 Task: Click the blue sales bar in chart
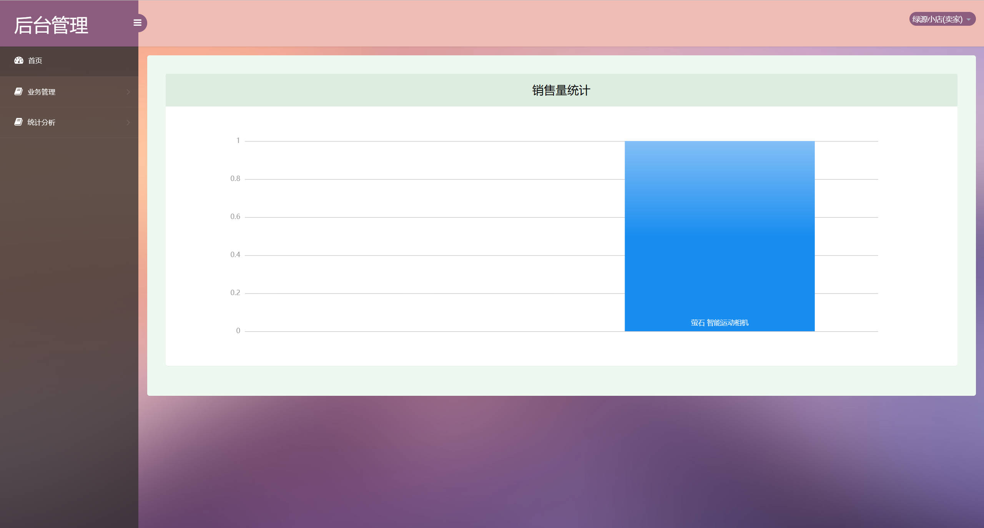pyautogui.click(x=719, y=231)
